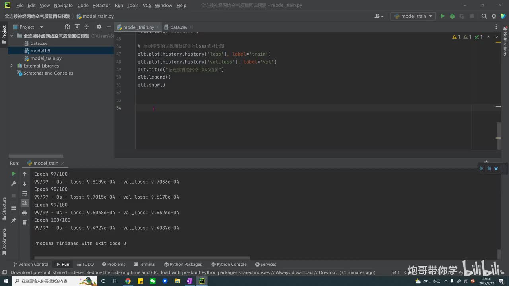Open the Navigate menu

pyautogui.click(x=63, y=5)
